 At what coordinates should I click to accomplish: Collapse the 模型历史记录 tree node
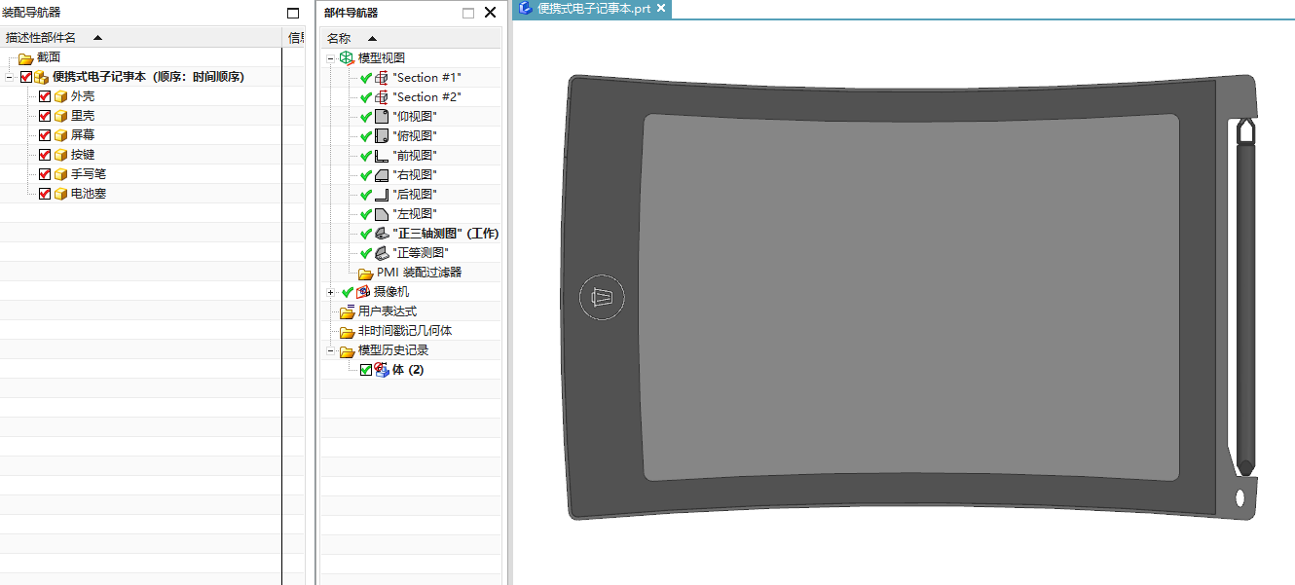click(331, 350)
